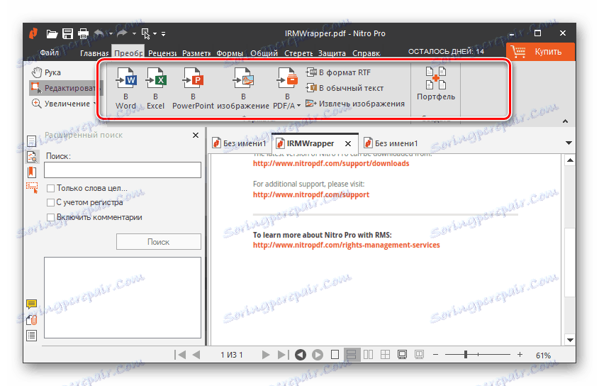Open Customize Quick Access Toolbar dropdown
The height and width of the screenshot is (386, 599).
coord(164,34)
